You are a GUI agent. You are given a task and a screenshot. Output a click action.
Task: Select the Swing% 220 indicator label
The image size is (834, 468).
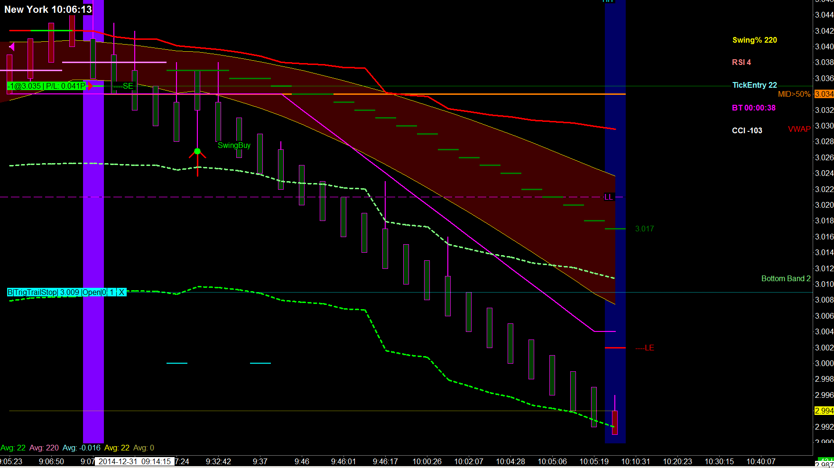click(x=754, y=40)
